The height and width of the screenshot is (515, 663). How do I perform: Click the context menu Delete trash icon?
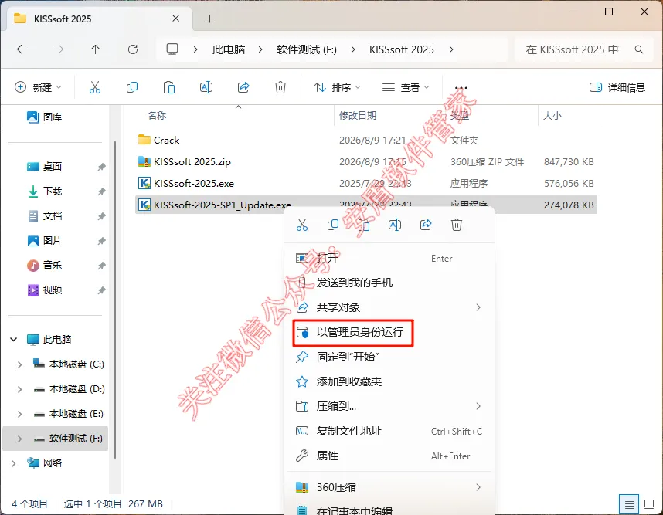point(456,225)
